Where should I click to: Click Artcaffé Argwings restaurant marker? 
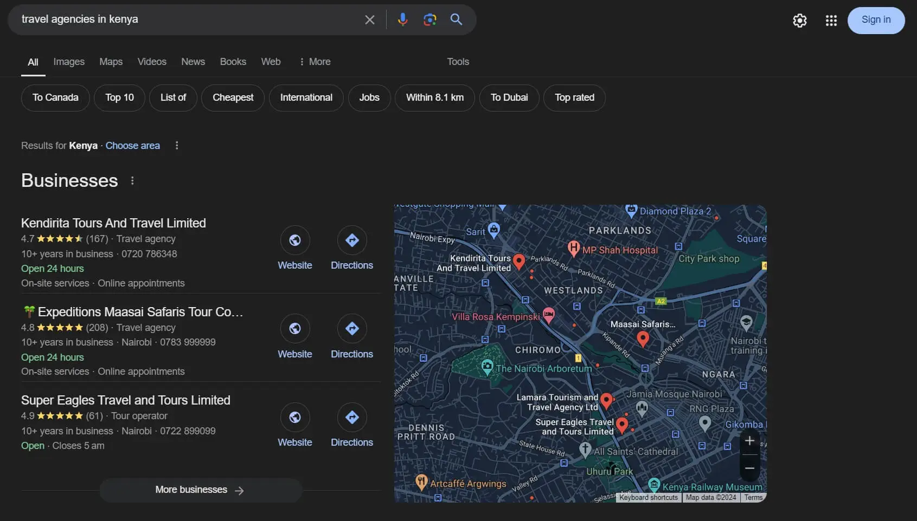pyautogui.click(x=421, y=482)
